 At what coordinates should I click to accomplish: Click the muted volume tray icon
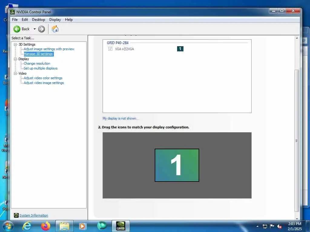click(279, 226)
